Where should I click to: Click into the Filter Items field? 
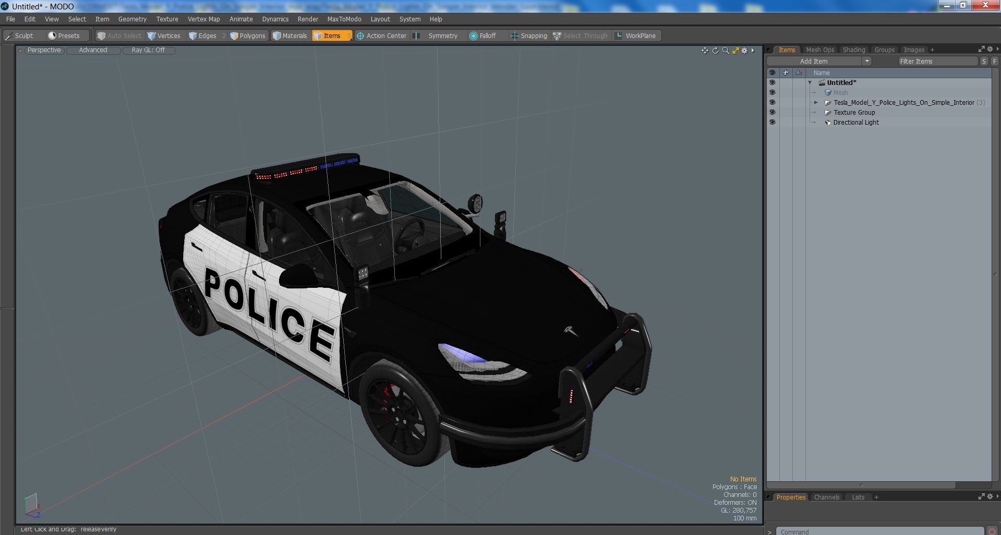pos(937,61)
